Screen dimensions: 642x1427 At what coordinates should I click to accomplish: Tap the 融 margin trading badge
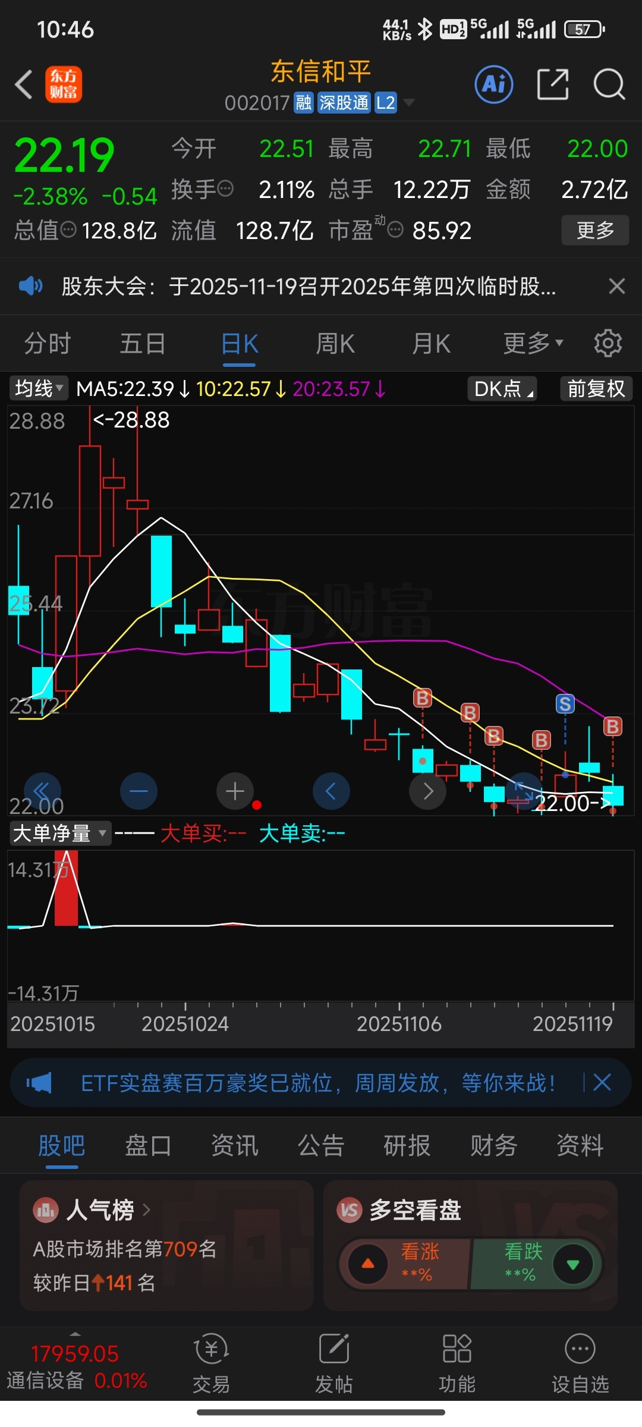pos(304,103)
